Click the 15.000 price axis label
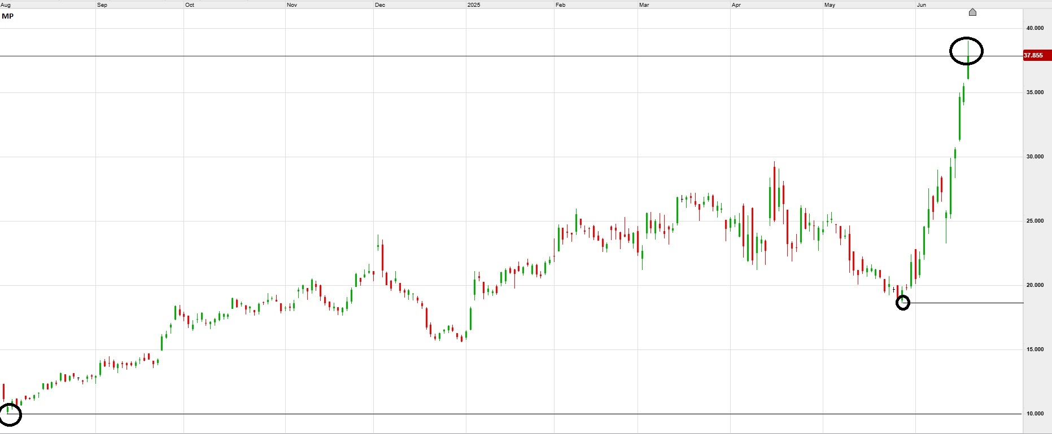 point(1035,349)
